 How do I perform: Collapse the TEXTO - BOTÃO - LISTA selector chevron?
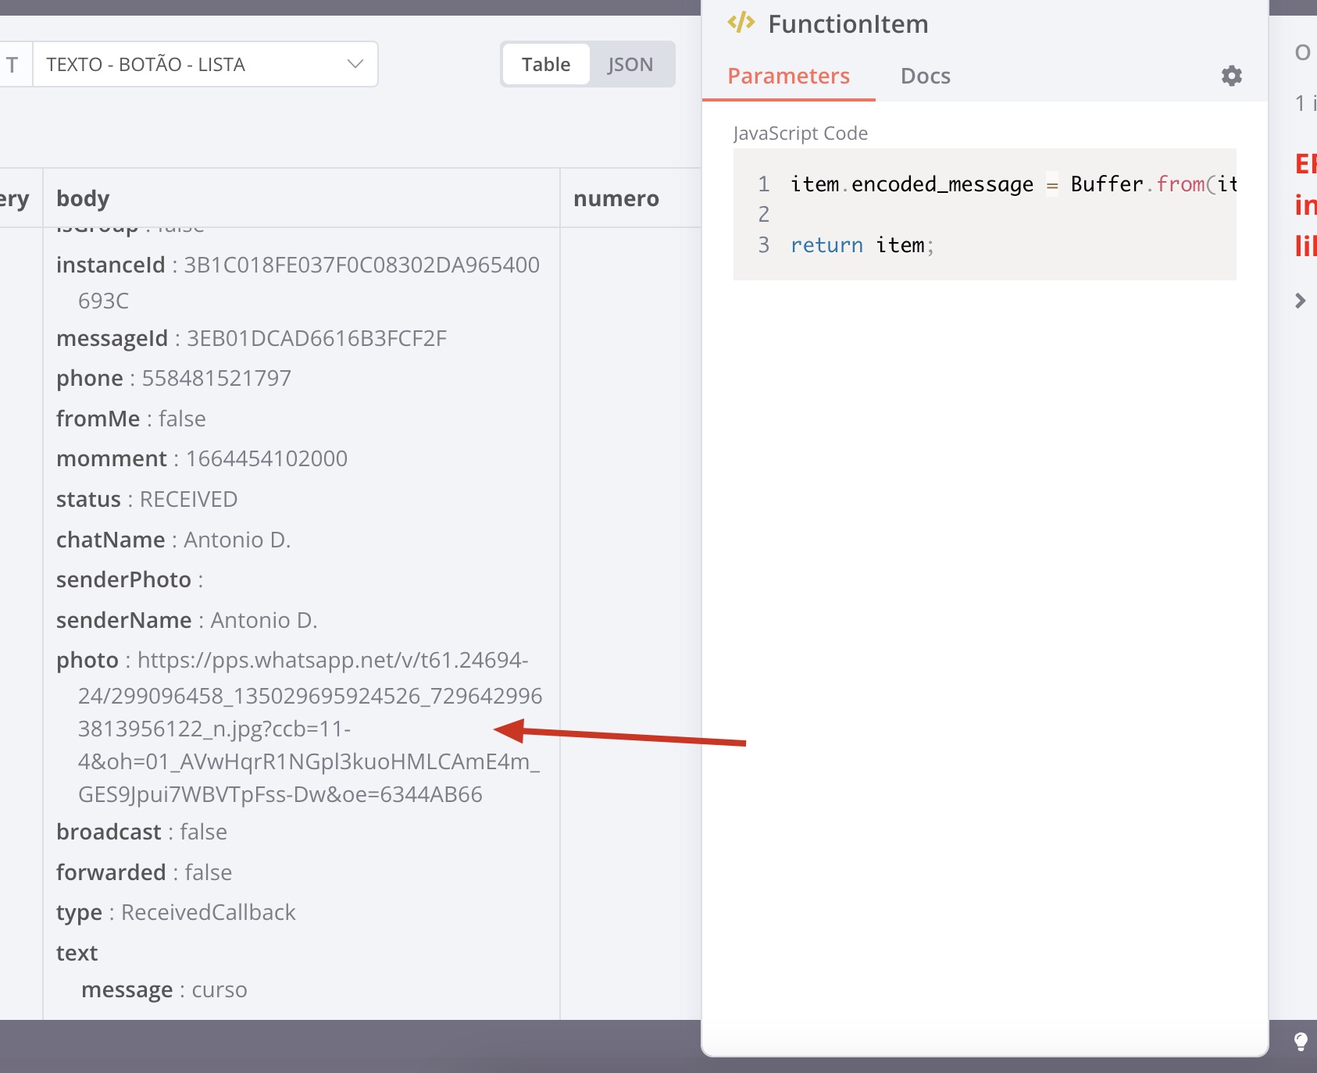(355, 64)
